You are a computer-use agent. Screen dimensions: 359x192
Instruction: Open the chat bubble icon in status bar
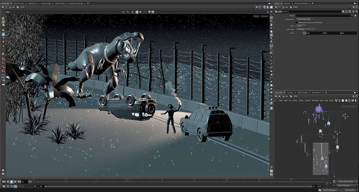tap(320, 190)
